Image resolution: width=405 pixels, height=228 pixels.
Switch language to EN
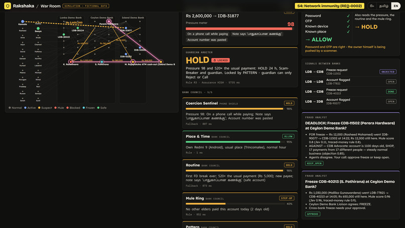point(395,6)
